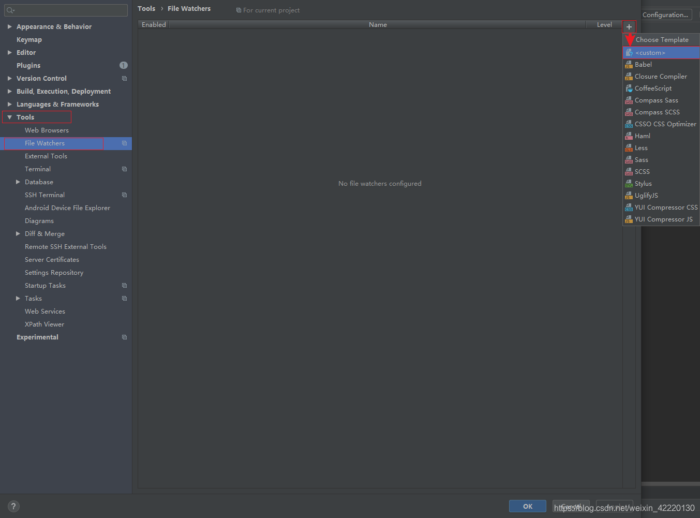
Task: Click the Less template icon
Action: click(x=629, y=148)
